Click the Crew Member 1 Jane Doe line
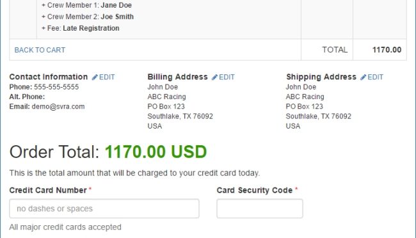The image size is (416, 238). tap(86, 5)
